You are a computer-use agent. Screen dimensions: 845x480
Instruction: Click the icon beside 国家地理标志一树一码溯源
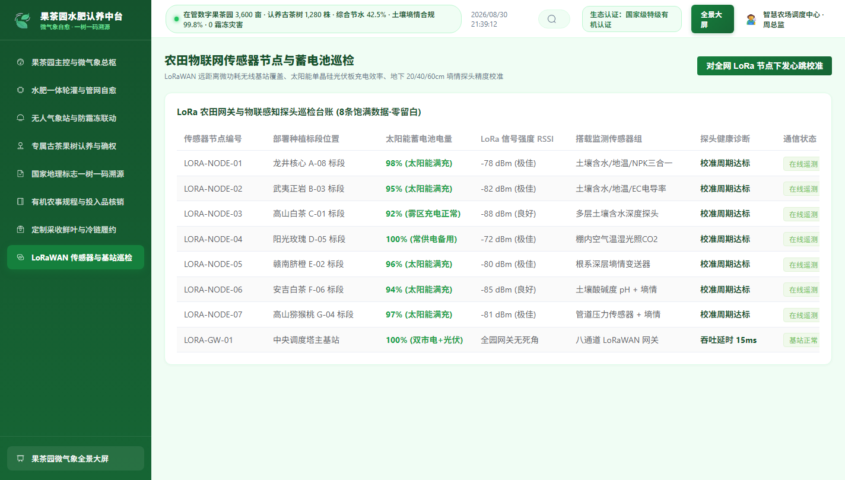point(20,174)
